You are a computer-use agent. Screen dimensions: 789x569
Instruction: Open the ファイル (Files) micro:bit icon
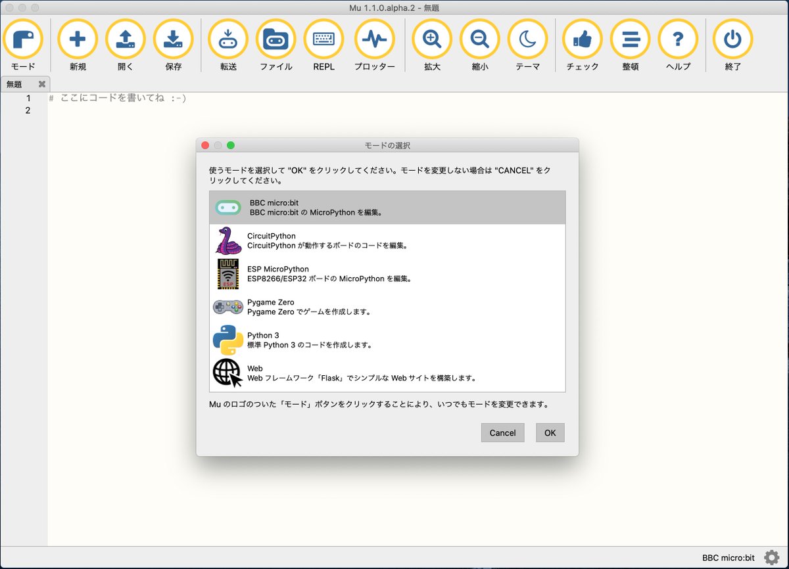click(x=276, y=39)
